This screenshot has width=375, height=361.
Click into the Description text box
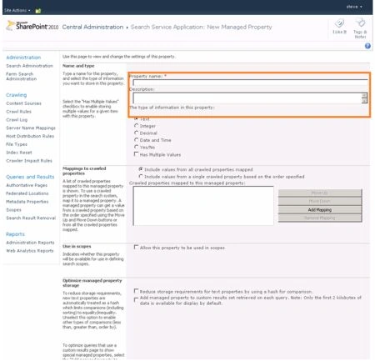click(247, 98)
